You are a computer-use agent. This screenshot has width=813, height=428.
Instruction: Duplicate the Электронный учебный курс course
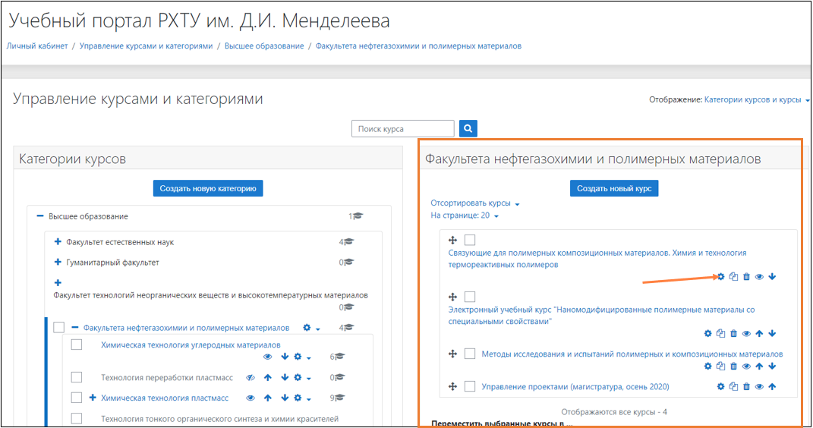click(x=720, y=334)
